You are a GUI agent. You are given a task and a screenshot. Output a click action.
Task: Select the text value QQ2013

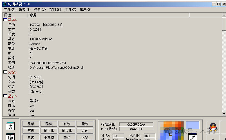tap(35, 29)
